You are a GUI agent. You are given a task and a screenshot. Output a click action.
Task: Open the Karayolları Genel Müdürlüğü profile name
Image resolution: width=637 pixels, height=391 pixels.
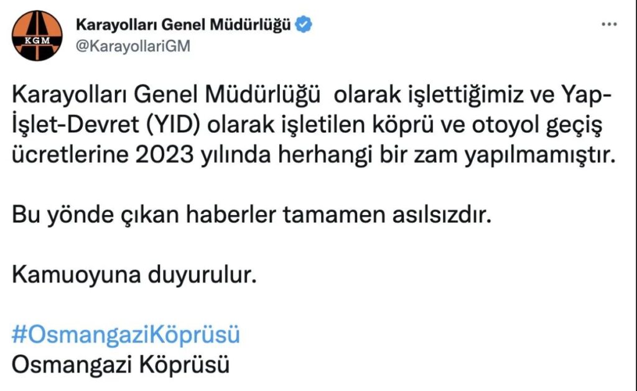coord(183,25)
